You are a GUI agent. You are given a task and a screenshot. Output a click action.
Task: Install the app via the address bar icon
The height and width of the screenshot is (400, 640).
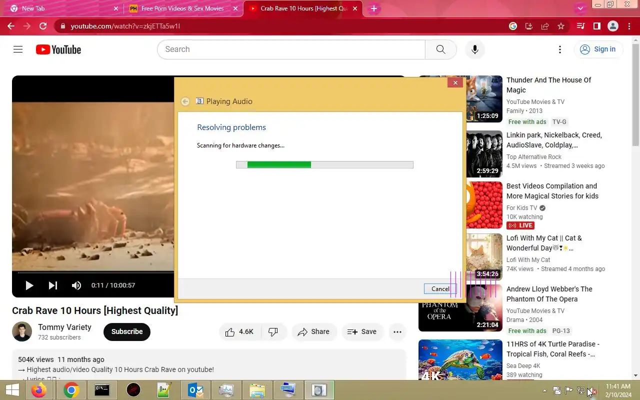(x=529, y=26)
